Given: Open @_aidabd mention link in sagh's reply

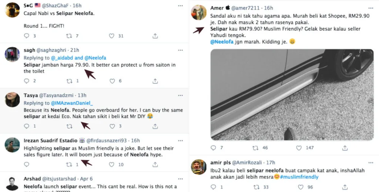Looking at the screenshot, I should click(62, 58).
